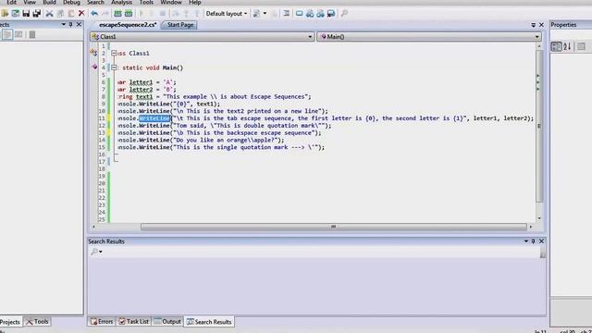
Task: Toggle Categorized view in Properties panel
Action: click(557, 46)
